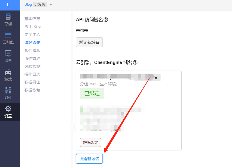Click the help icon beside API 访问域名
Screen dimensions: 232x167
click(x=106, y=20)
